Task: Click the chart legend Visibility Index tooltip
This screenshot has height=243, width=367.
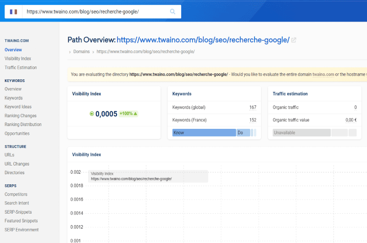Action: point(148,177)
